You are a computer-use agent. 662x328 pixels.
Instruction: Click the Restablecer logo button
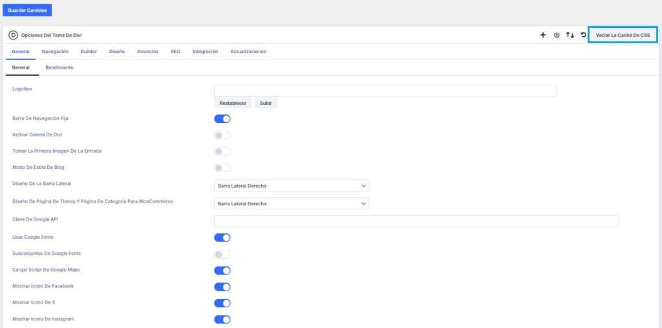(233, 103)
